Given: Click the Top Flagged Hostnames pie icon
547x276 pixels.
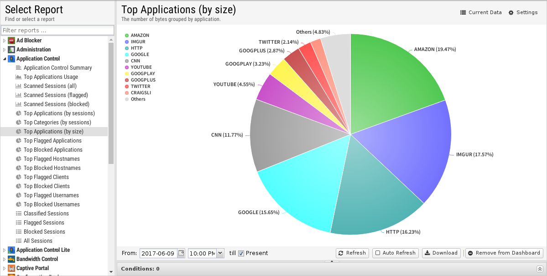Looking at the screenshot, I should coord(19,158).
